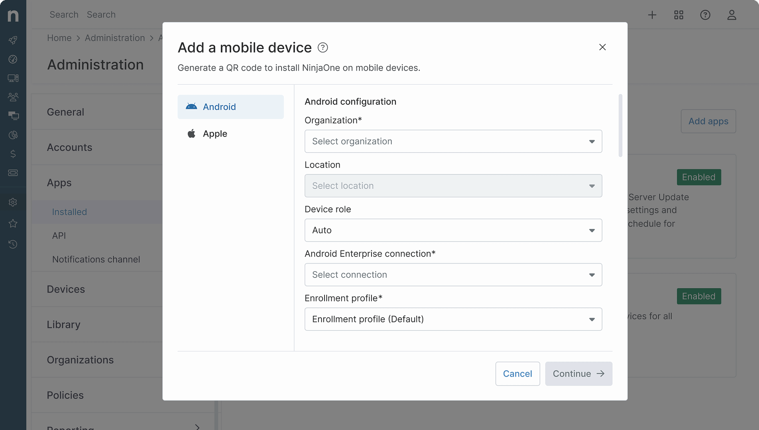Screen dimensions: 759x430
Task: Open the Enrollment profile dropdown
Action: [453, 319]
